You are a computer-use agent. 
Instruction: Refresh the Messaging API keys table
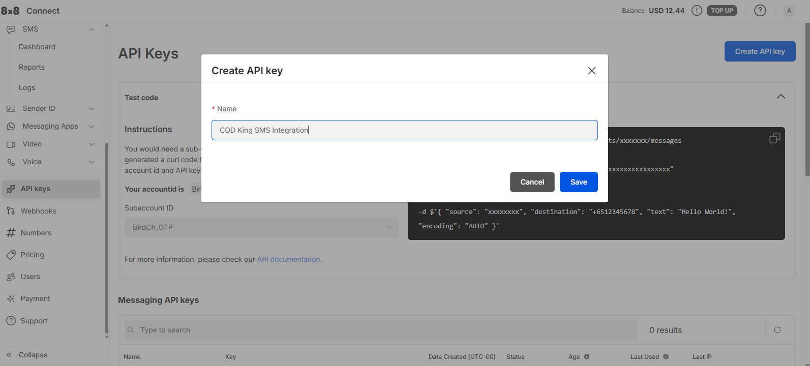(777, 330)
